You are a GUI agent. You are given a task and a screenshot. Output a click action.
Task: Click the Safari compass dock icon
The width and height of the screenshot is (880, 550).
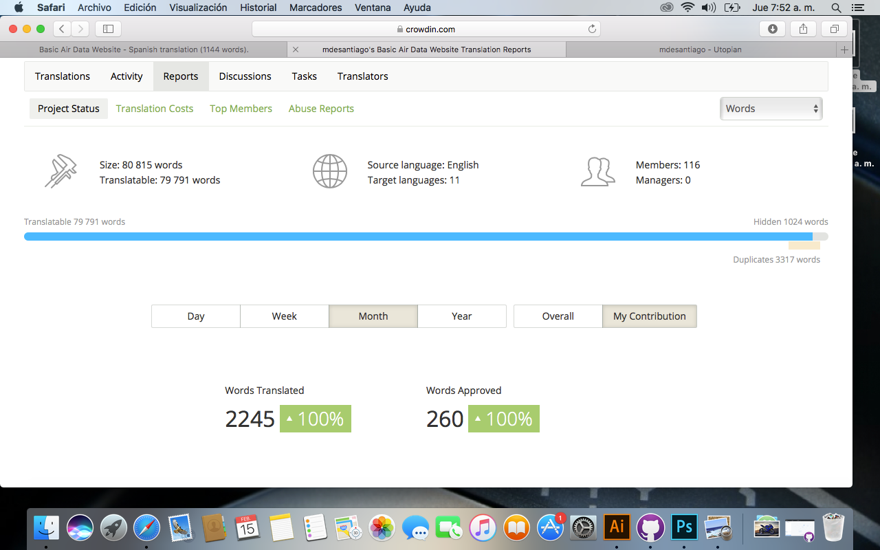146,527
